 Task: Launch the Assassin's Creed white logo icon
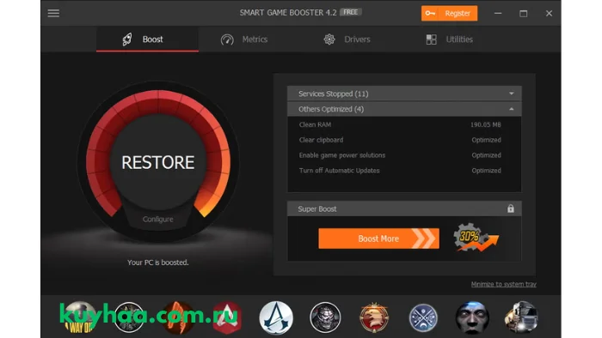(x=276, y=317)
